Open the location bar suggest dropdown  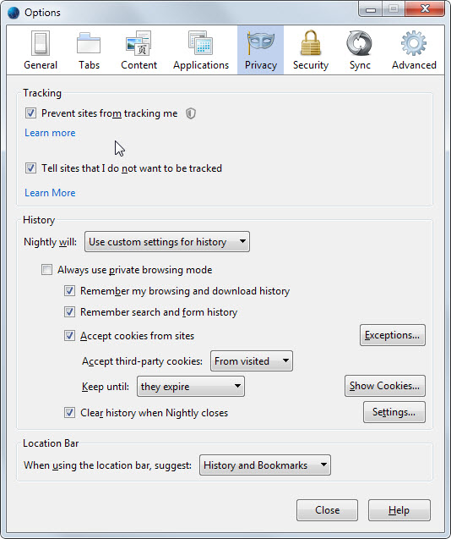(x=265, y=465)
